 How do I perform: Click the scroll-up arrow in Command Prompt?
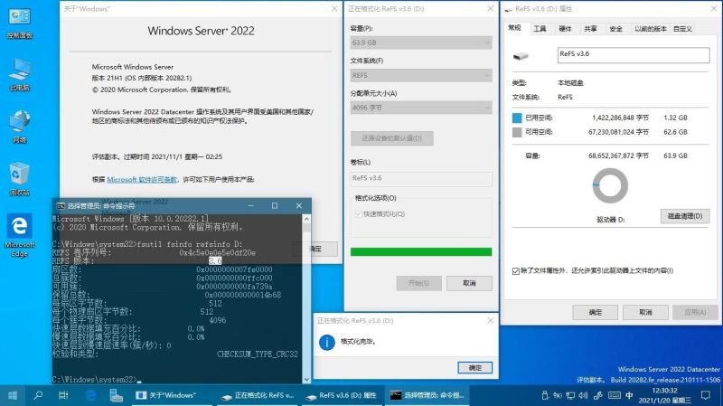pos(306,219)
